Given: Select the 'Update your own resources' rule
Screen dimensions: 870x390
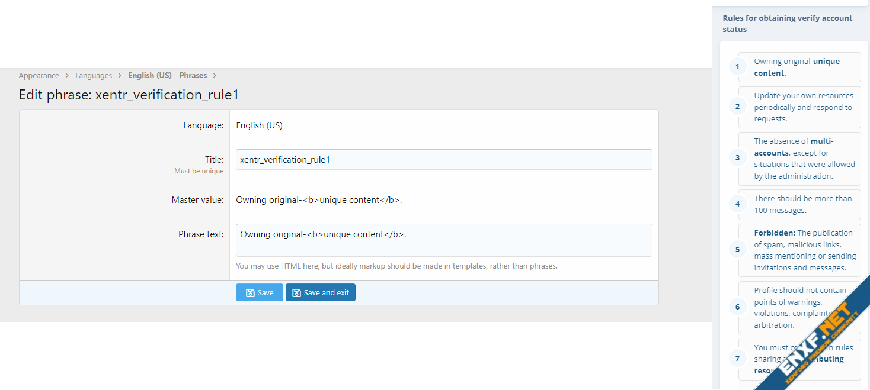Looking at the screenshot, I should pyautogui.click(x=799, y=107).
